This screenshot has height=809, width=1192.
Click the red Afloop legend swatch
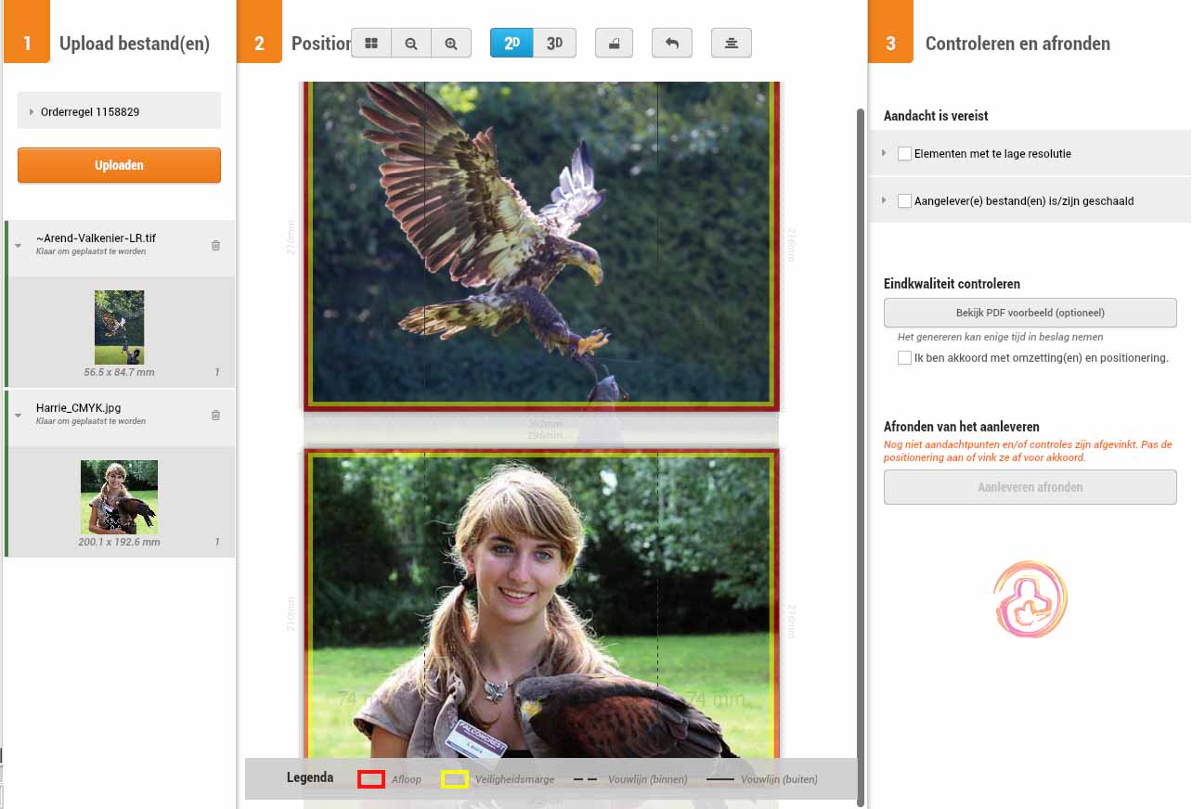pyautogui.click(x=371, y=779)
